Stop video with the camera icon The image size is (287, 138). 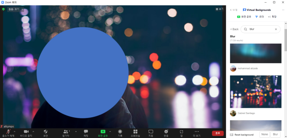26,133
